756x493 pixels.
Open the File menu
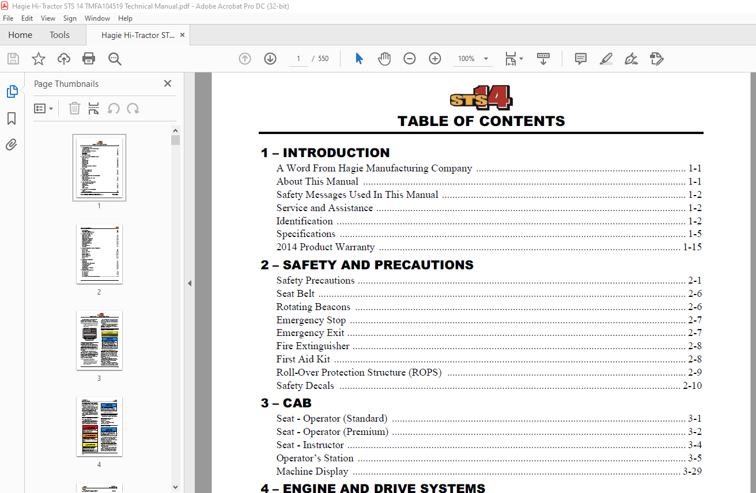8,18
